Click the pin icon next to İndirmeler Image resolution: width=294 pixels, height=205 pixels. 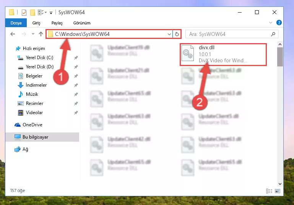click(76, 85)
